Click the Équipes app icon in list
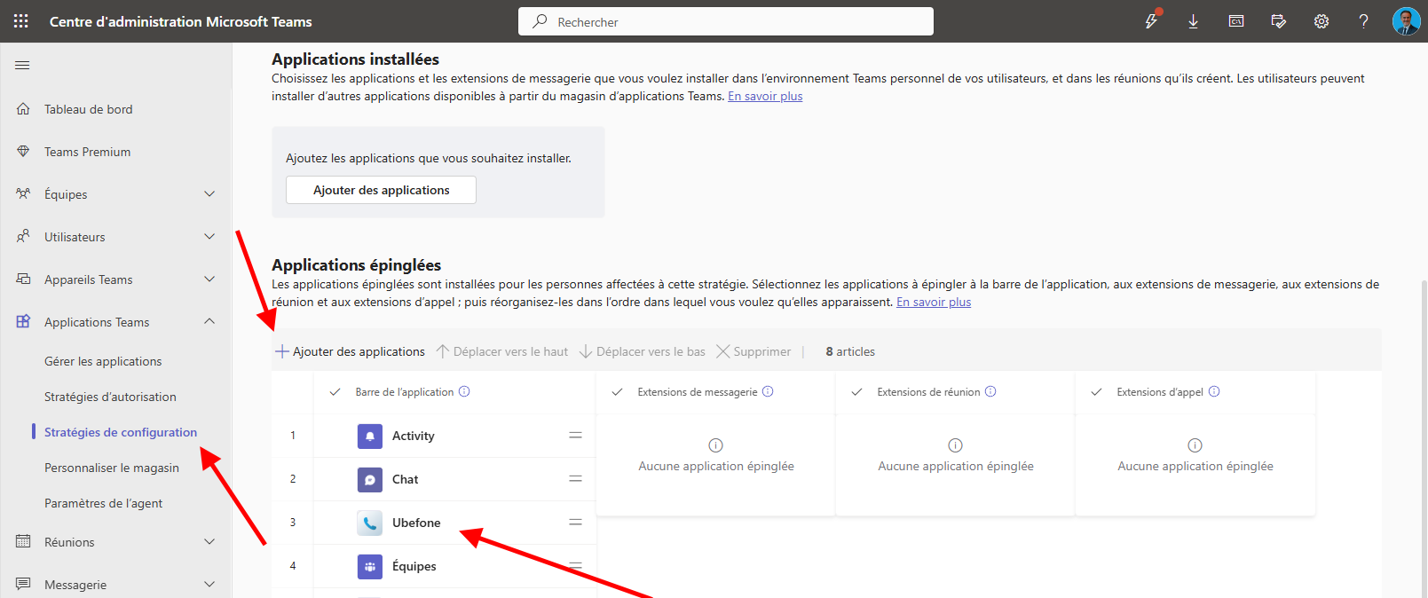The width and height of the screenshot is (1428, 598). coord(370,566)
